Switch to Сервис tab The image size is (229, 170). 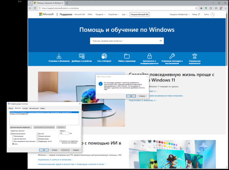pyautogui.click(x=42, y=108)
